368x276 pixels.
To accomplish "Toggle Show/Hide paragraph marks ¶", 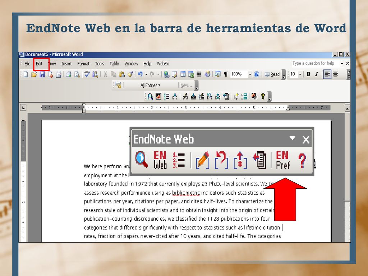I will click(226, 74).
